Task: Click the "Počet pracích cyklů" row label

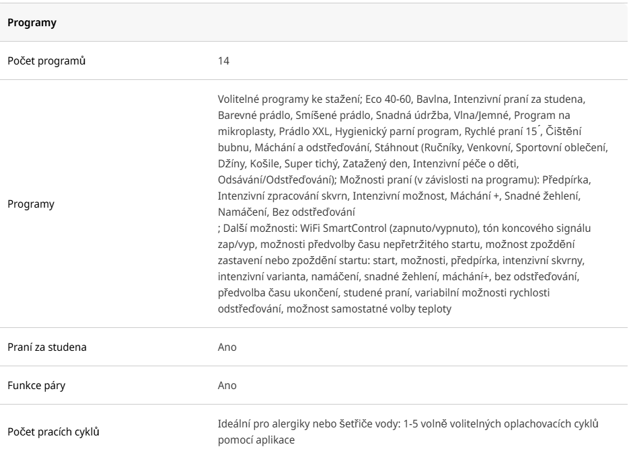Action: [x=53, y=431]
